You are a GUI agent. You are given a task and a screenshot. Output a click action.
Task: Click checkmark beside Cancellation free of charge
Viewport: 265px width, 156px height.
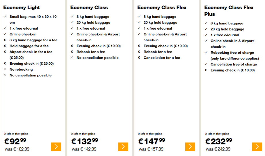(206, 64)
